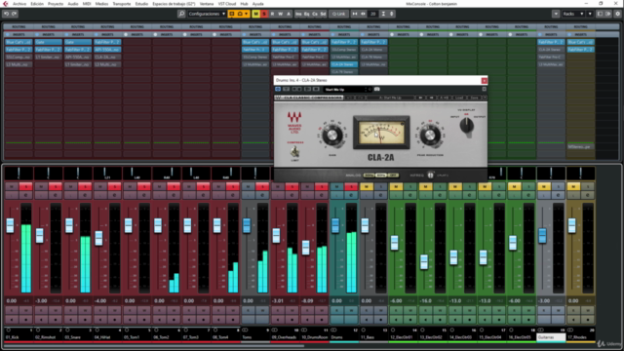The image size is (624, 351).
Task: Open the Configuraciones dropdown
Action: 207,14
